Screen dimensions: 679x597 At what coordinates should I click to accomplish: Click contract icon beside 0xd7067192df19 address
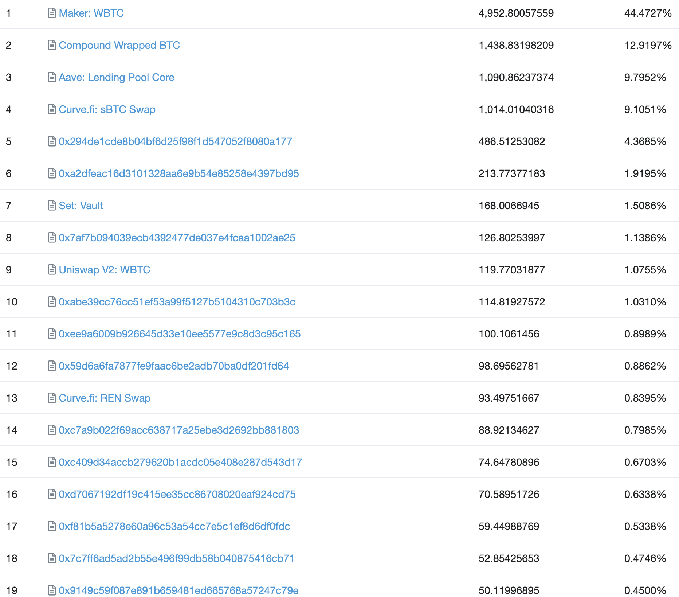tap(52, 494)
